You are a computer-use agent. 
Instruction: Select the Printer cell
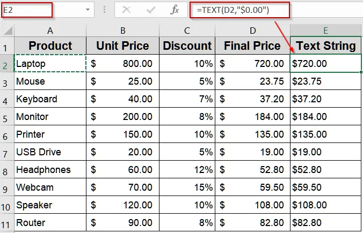pos(50,134)
